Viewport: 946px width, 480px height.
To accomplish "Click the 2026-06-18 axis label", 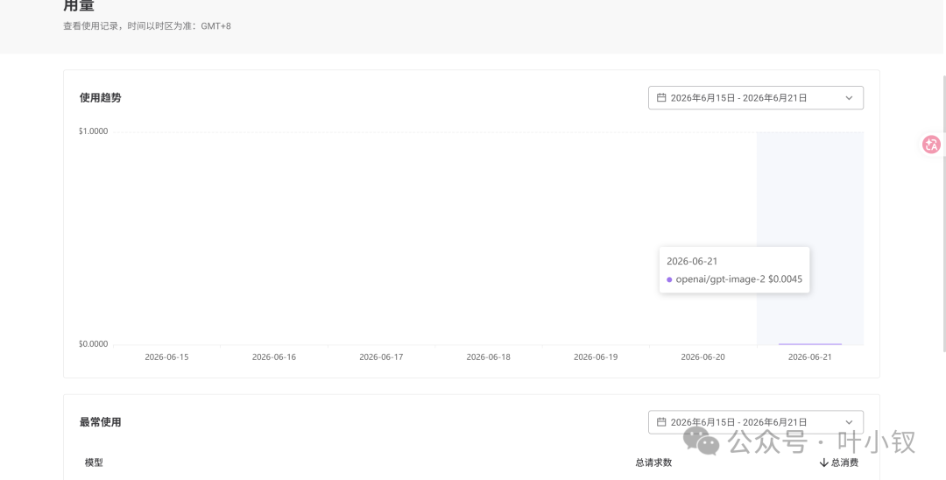I will click(488, 357).
